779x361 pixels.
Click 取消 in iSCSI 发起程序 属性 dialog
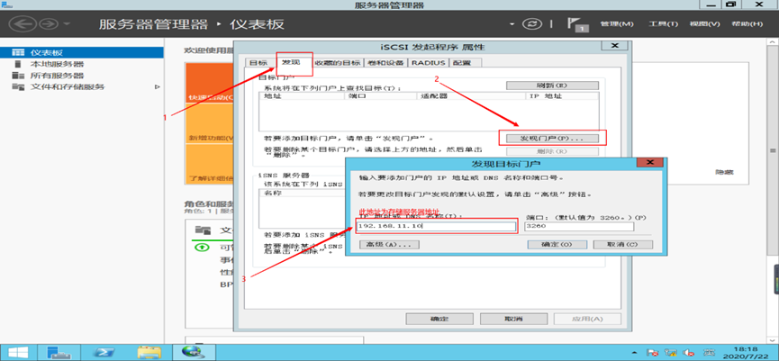coord(514,319)
